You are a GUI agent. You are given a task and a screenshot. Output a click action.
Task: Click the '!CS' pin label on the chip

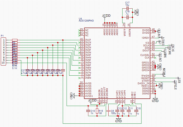coord(147,43)
